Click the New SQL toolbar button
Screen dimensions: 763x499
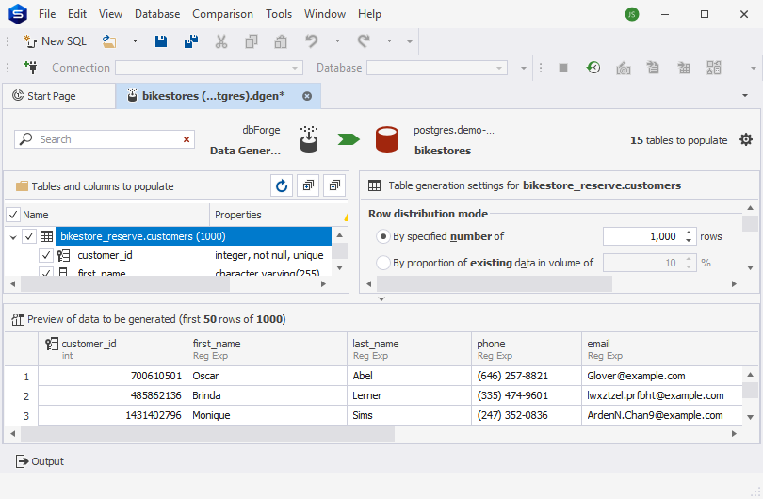pyautogui.click(x=55, y=41)
